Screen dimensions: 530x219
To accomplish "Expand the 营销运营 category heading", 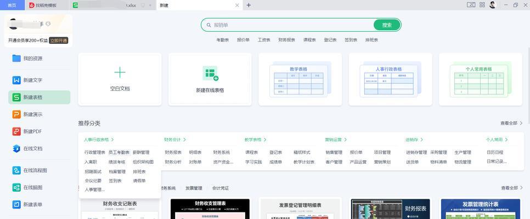I will [336, 140].
